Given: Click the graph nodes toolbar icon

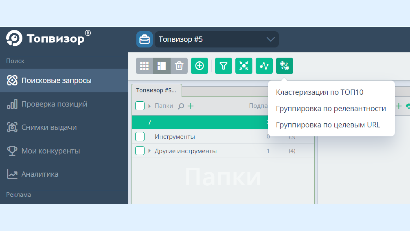Looking at the screenshot, I should [264, 66].
